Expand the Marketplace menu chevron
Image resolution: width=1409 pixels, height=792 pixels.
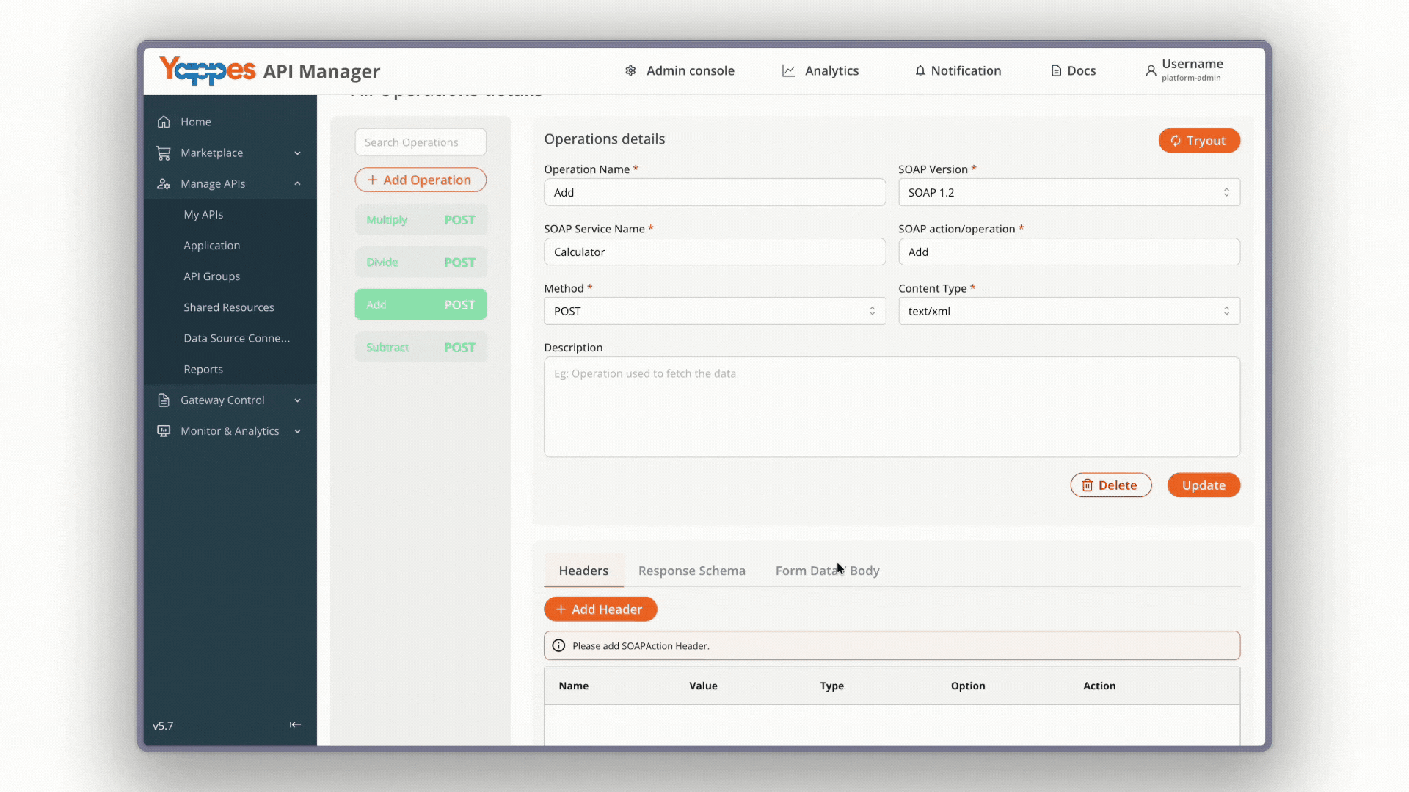click(x=297, y=153)
